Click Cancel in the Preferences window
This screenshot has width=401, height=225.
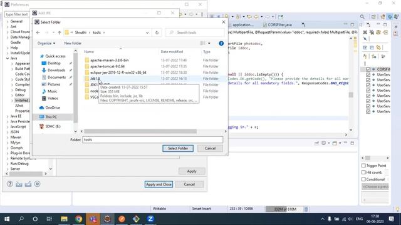189,184
